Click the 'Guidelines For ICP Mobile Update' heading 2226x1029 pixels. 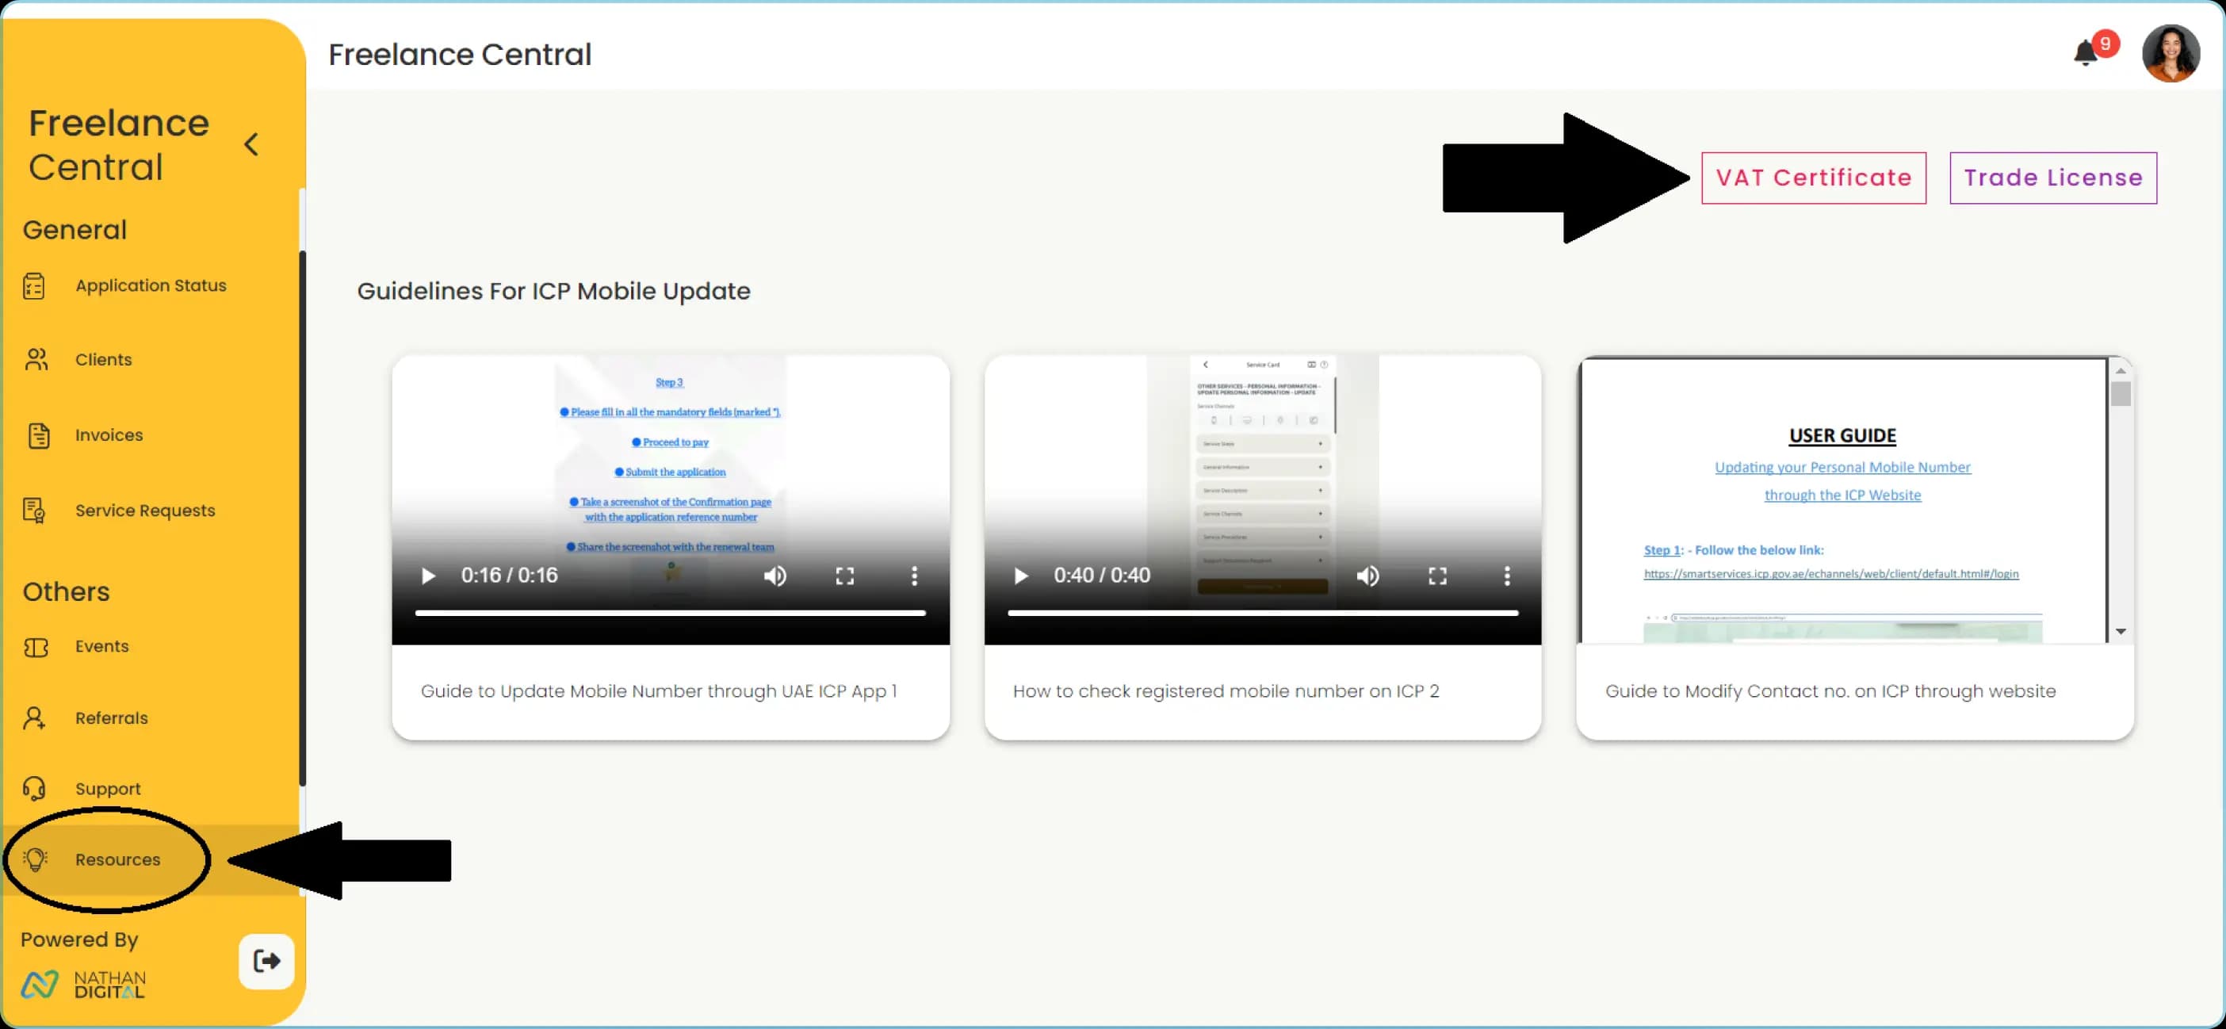point(553,291)
